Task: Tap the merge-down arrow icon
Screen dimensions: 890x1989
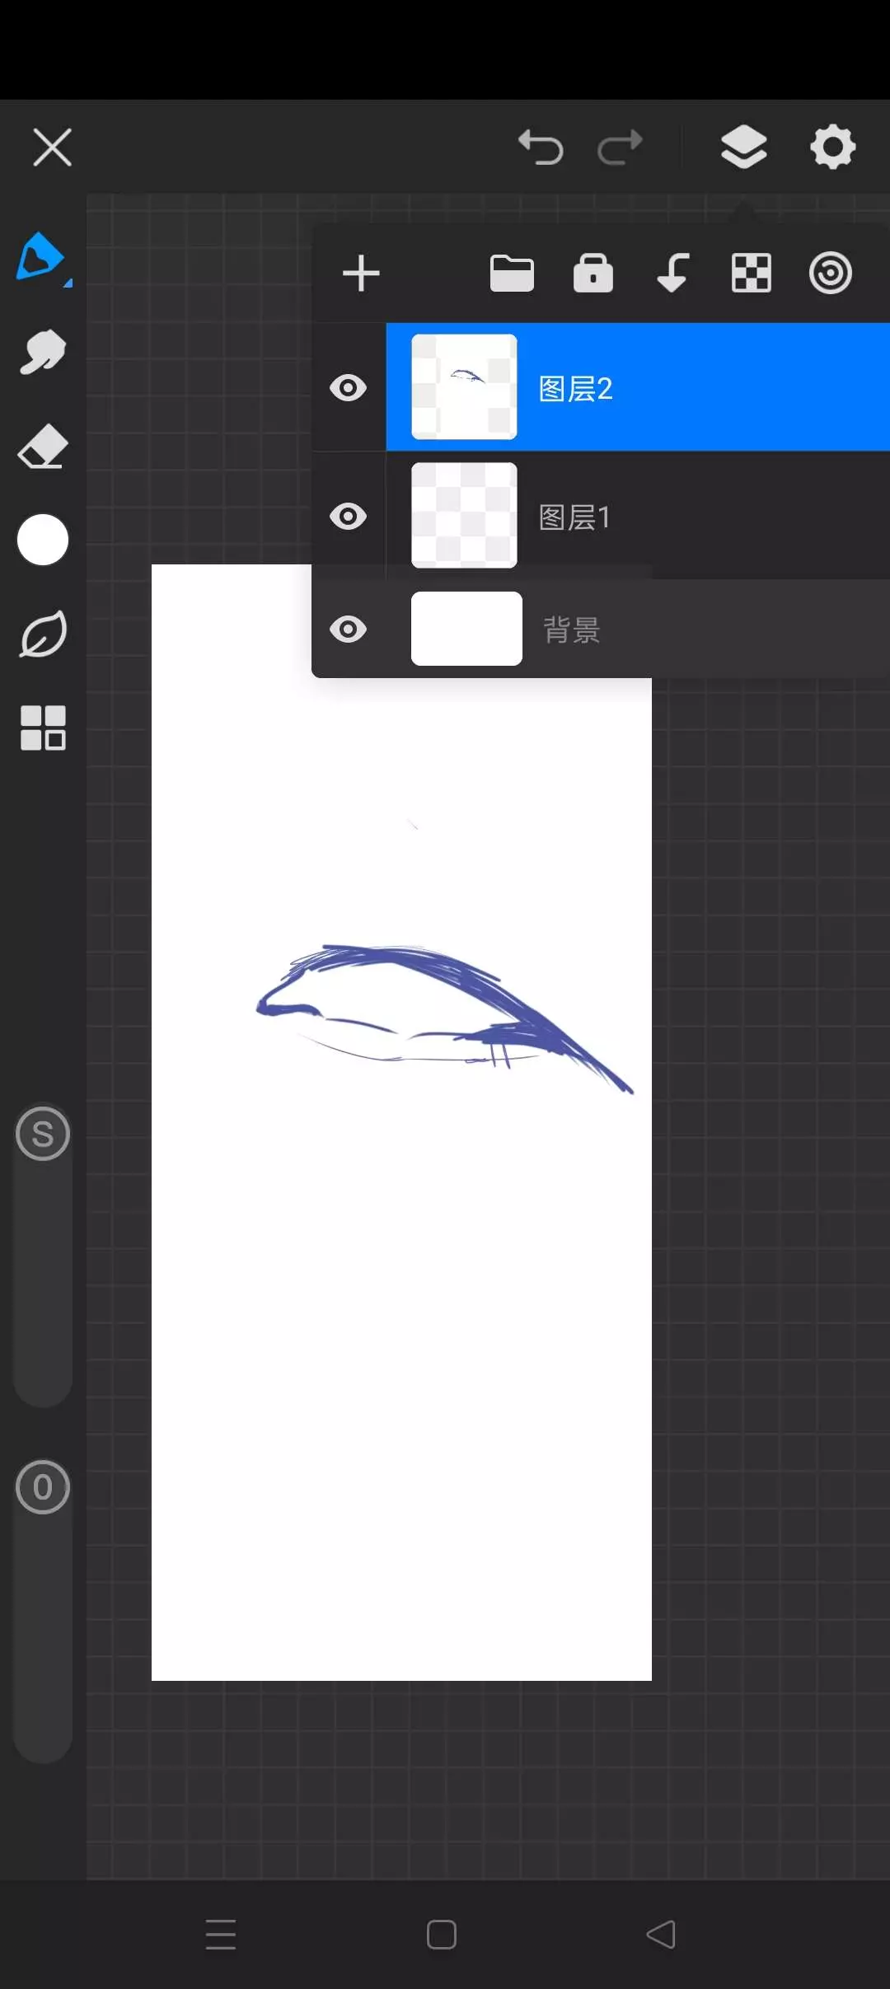Action: (672, 274)
